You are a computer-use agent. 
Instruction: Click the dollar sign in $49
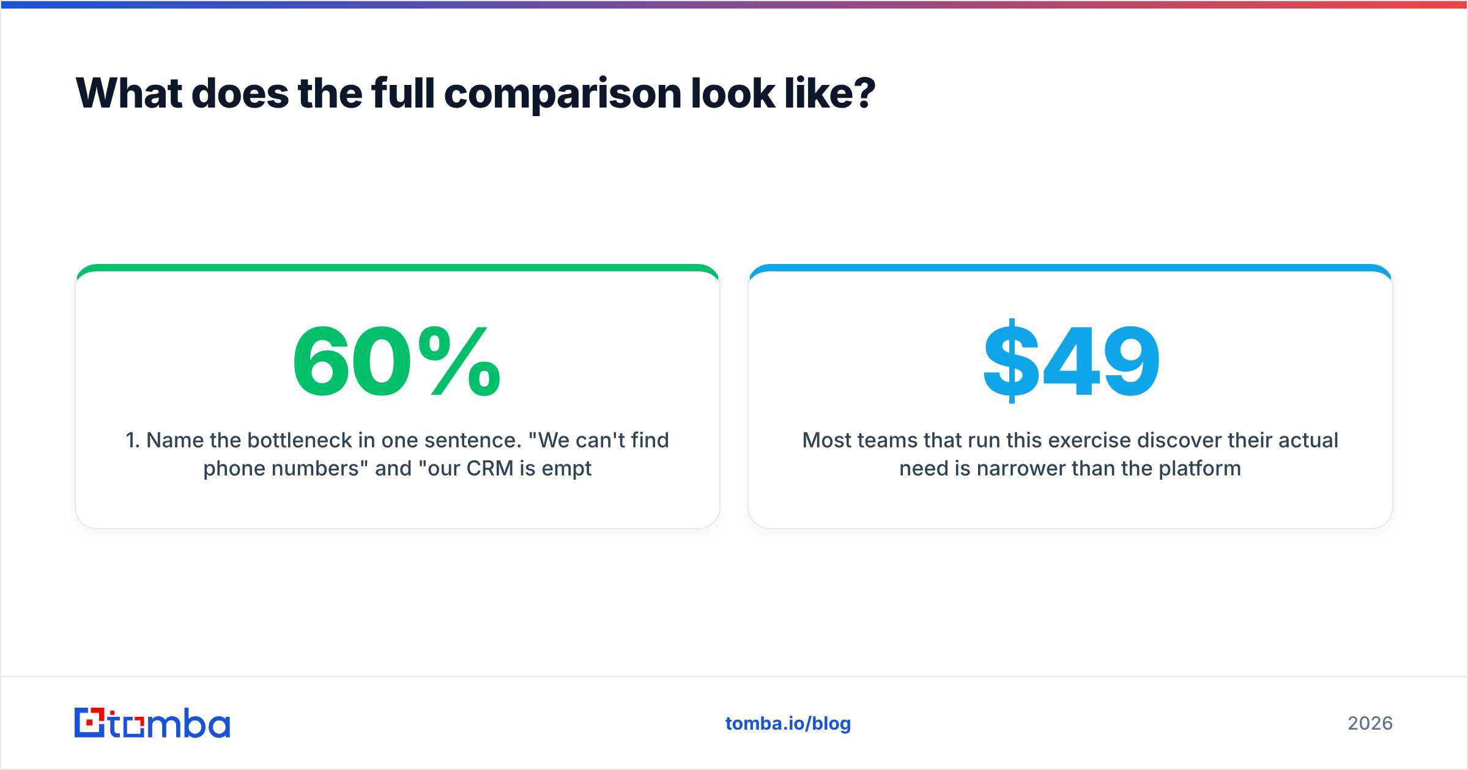coord(1011,361)
